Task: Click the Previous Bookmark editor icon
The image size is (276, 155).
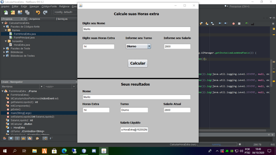Action: (201, 24)
